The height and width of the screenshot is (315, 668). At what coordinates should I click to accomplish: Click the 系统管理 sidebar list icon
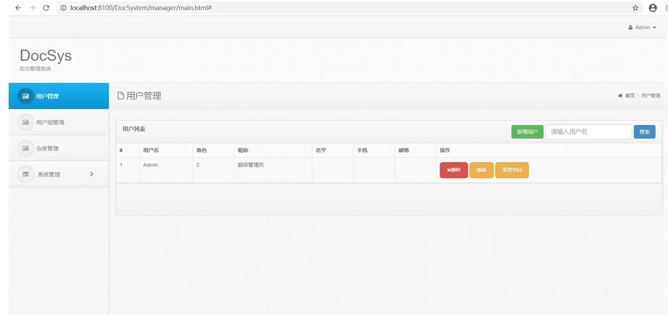pyautogui.click(x=26, y=174)
